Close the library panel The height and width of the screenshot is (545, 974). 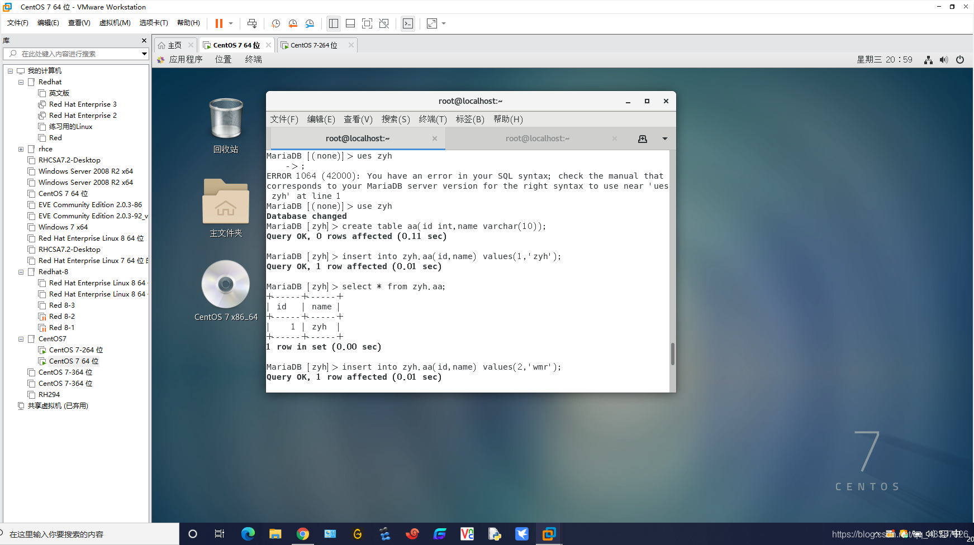144,41
